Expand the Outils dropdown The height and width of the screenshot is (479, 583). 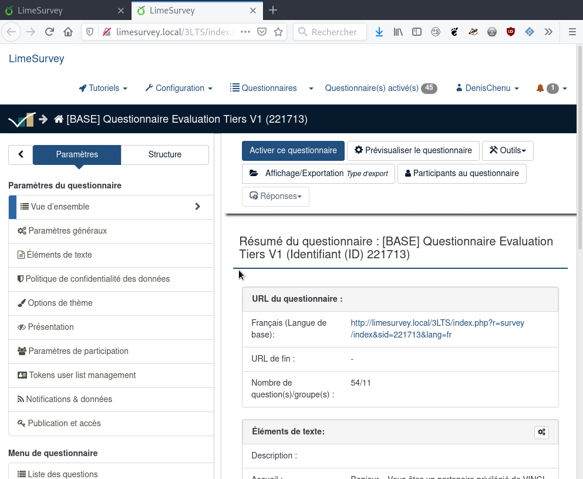click(x=508, y=150)
